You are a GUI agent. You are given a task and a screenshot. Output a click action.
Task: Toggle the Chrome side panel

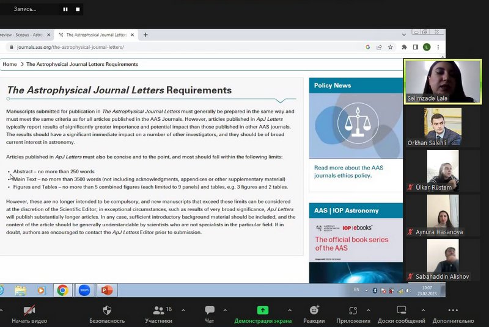click(x=416, y=48)
